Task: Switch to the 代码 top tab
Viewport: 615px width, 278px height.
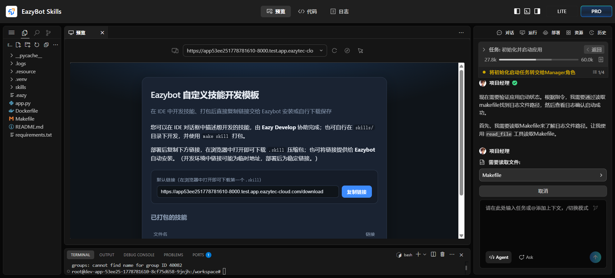Action: (x=307, y=12)
